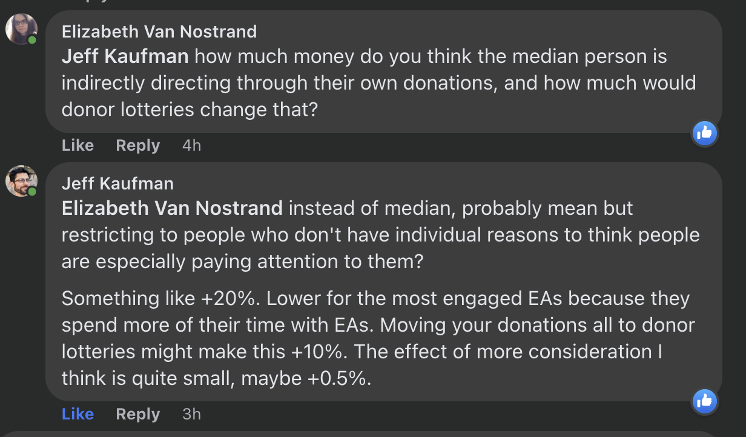
Task: Click the 'Something like +20%' sentence
Action: pos(163,298)
